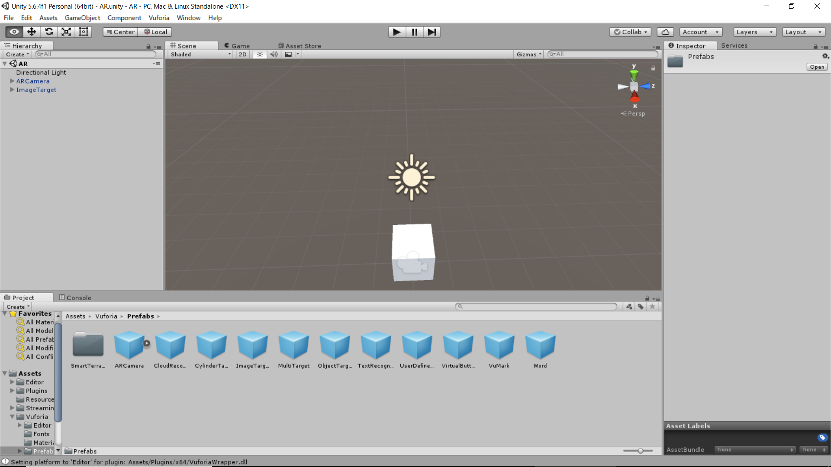Screen dimensions: 831x467
Task: Toggle scene lighting sun icon
Action: coord(260,54)
